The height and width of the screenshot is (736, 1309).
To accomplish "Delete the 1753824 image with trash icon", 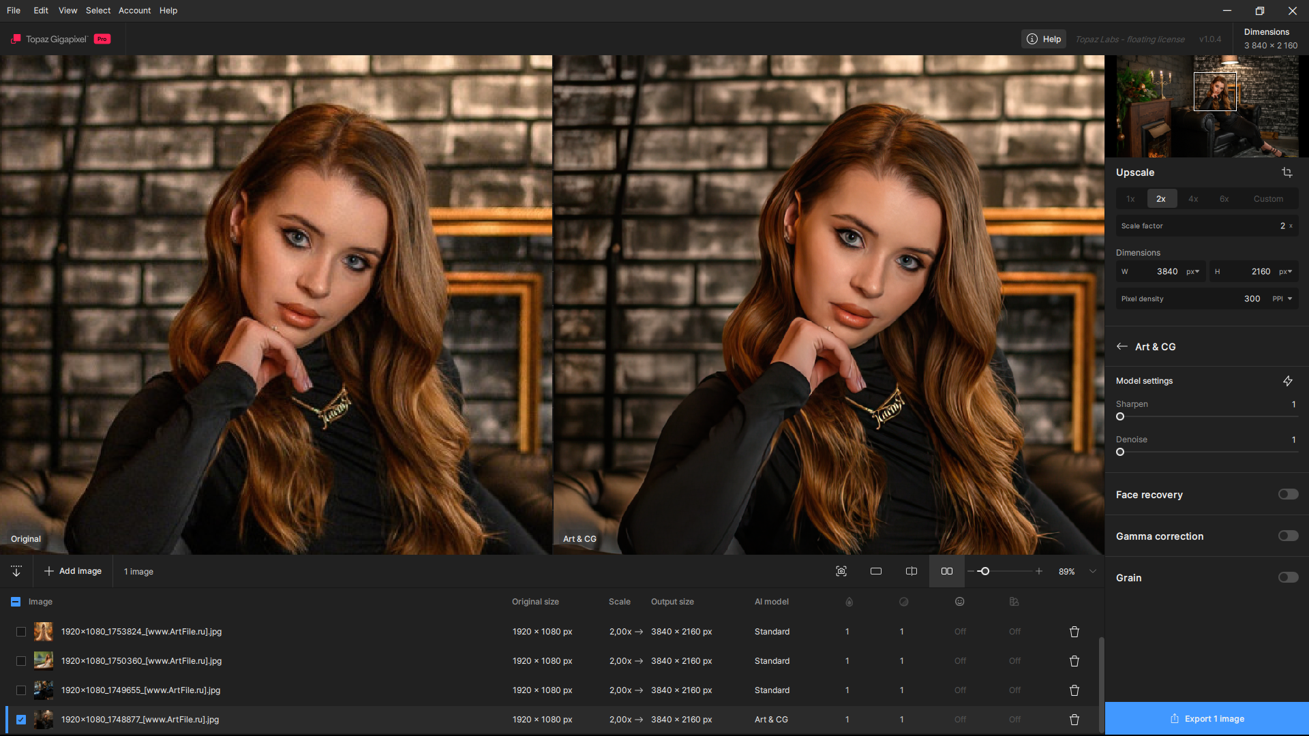I will (x=1074, y=632).
